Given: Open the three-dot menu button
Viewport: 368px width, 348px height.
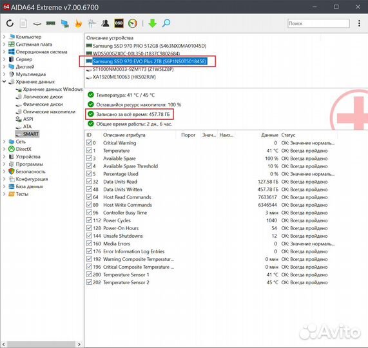Looking at the screenshot, I should click(359, 23).
